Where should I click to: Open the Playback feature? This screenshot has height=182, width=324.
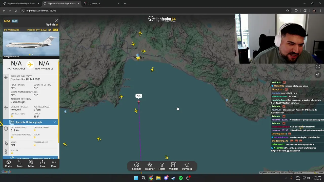tap(187, 166)
